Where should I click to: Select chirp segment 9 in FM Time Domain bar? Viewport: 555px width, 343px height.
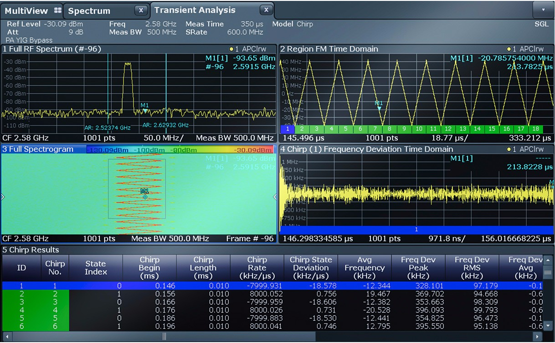point(404,129)
